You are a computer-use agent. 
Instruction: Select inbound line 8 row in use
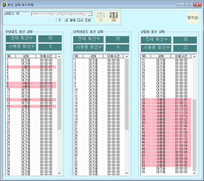click(x=31, y=83)
